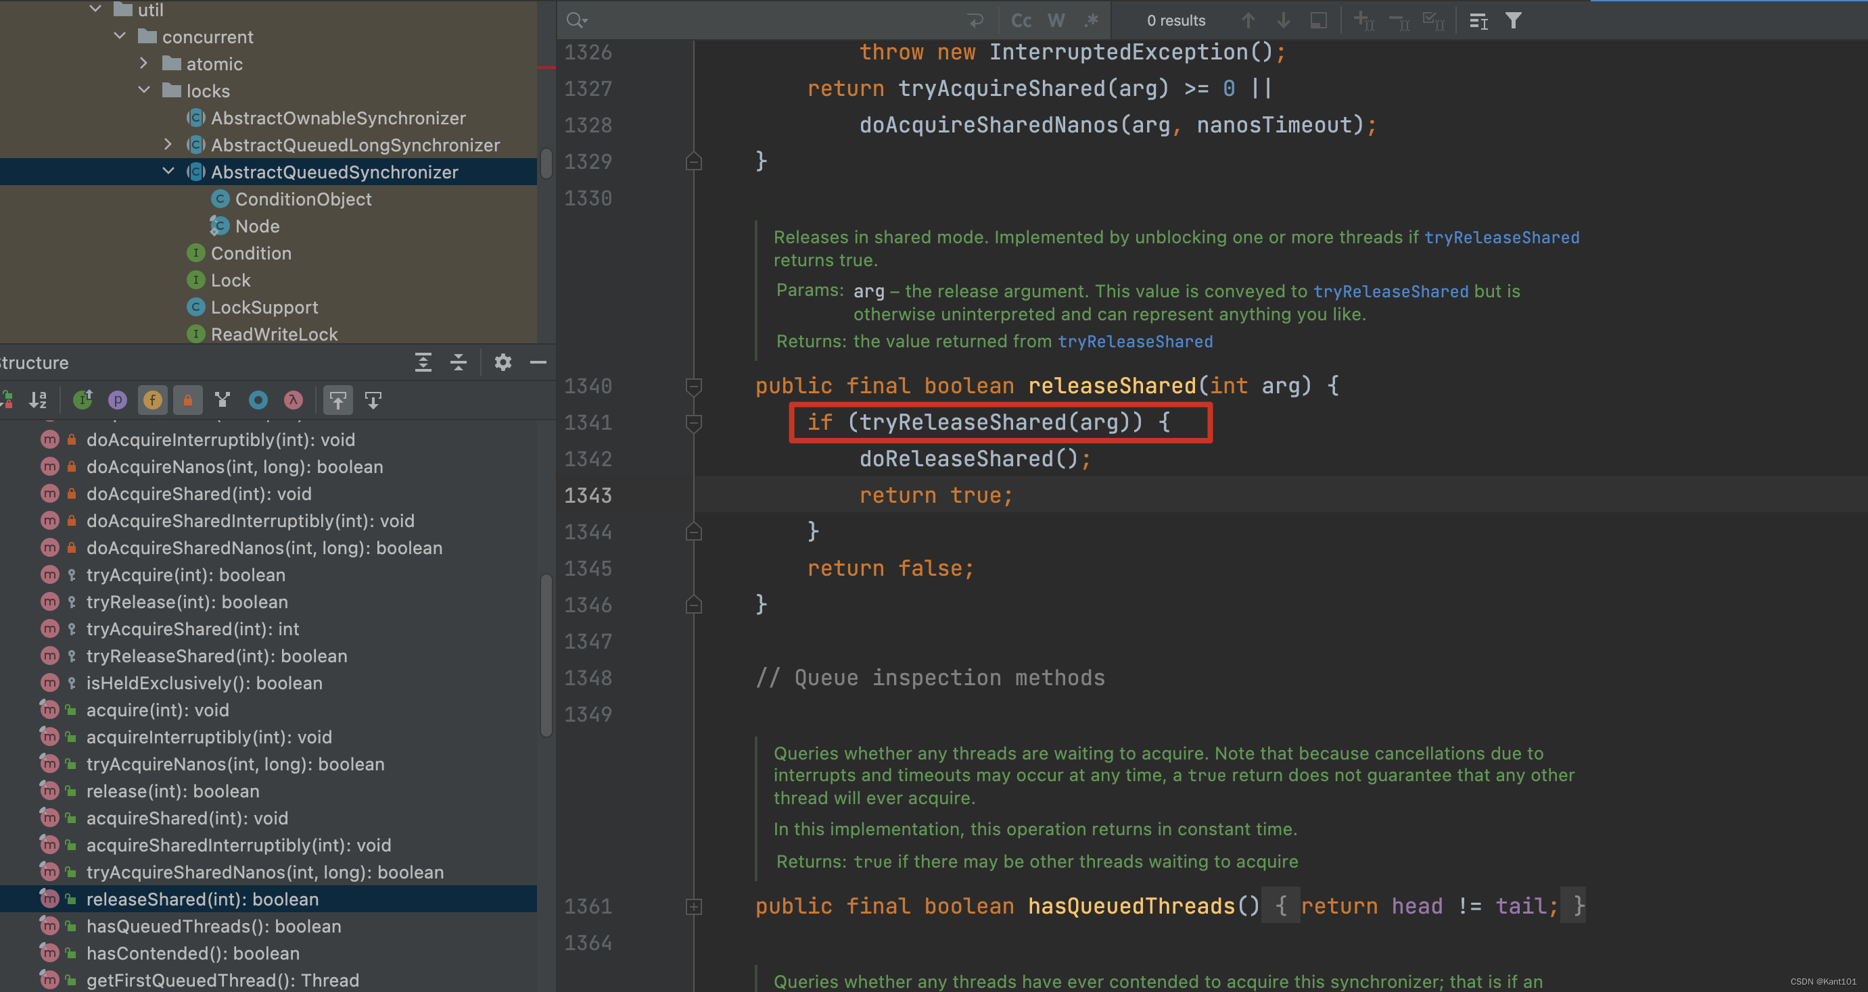Expand the atomic package folder

click(143, 64)
